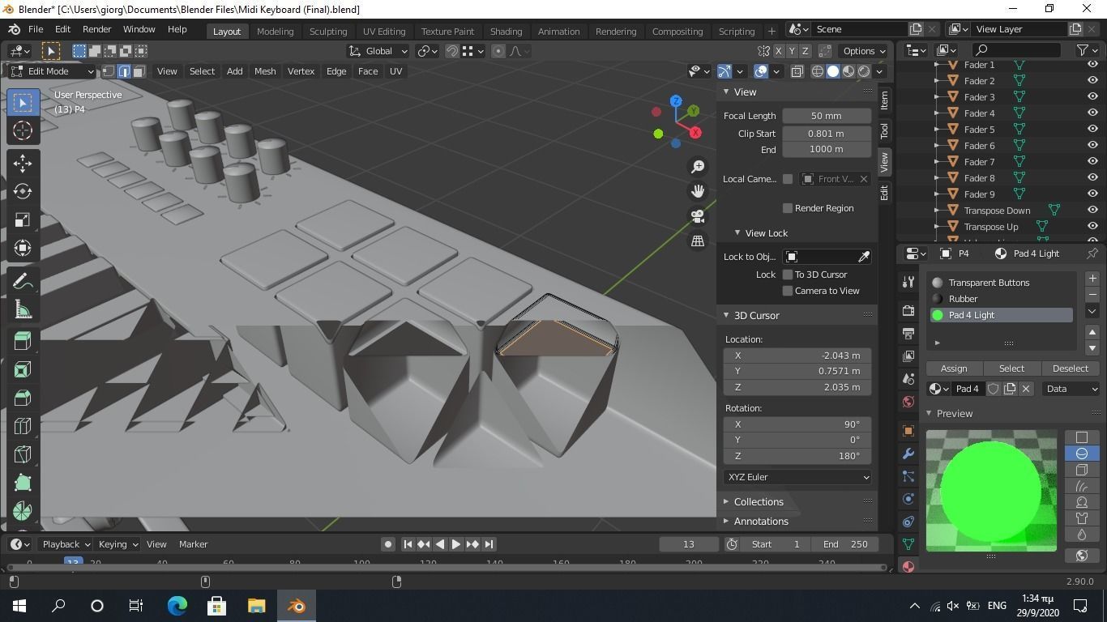Switch to the Item sidebar tab
This screenshot has width=1107, height=622.
[884, 100]
